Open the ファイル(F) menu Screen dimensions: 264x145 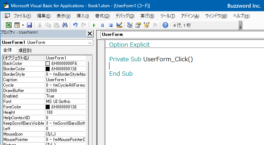click(22, 16)
